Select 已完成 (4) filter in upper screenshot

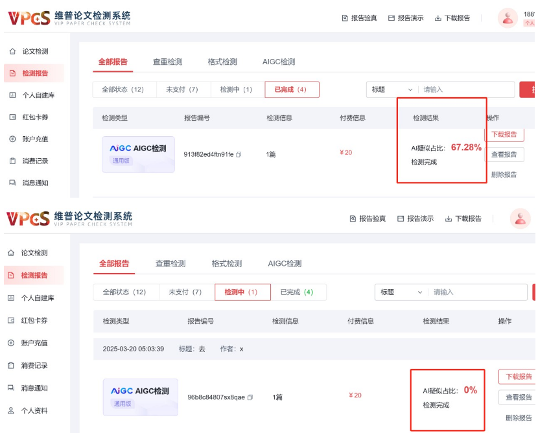click(x=292, y=89)
